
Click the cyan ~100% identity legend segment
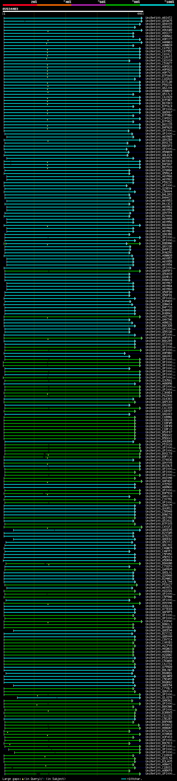point(157,5)
